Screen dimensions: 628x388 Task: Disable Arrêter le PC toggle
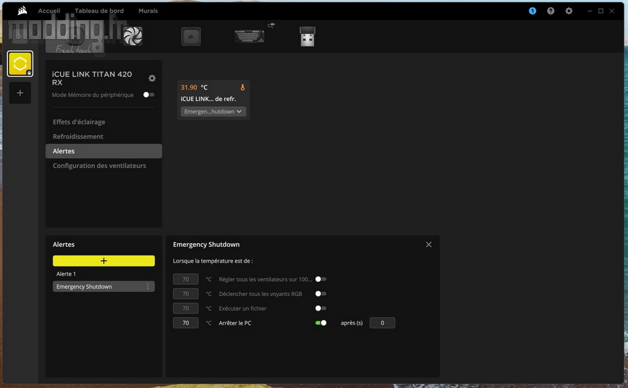[x=321, y=323]
